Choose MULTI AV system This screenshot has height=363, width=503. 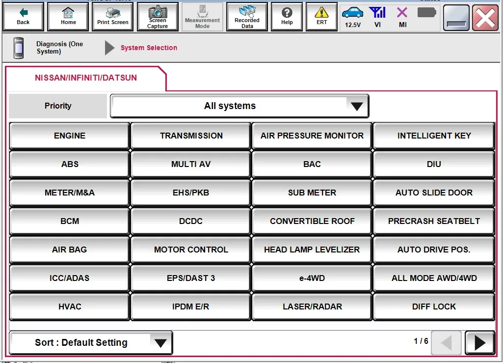191,164
